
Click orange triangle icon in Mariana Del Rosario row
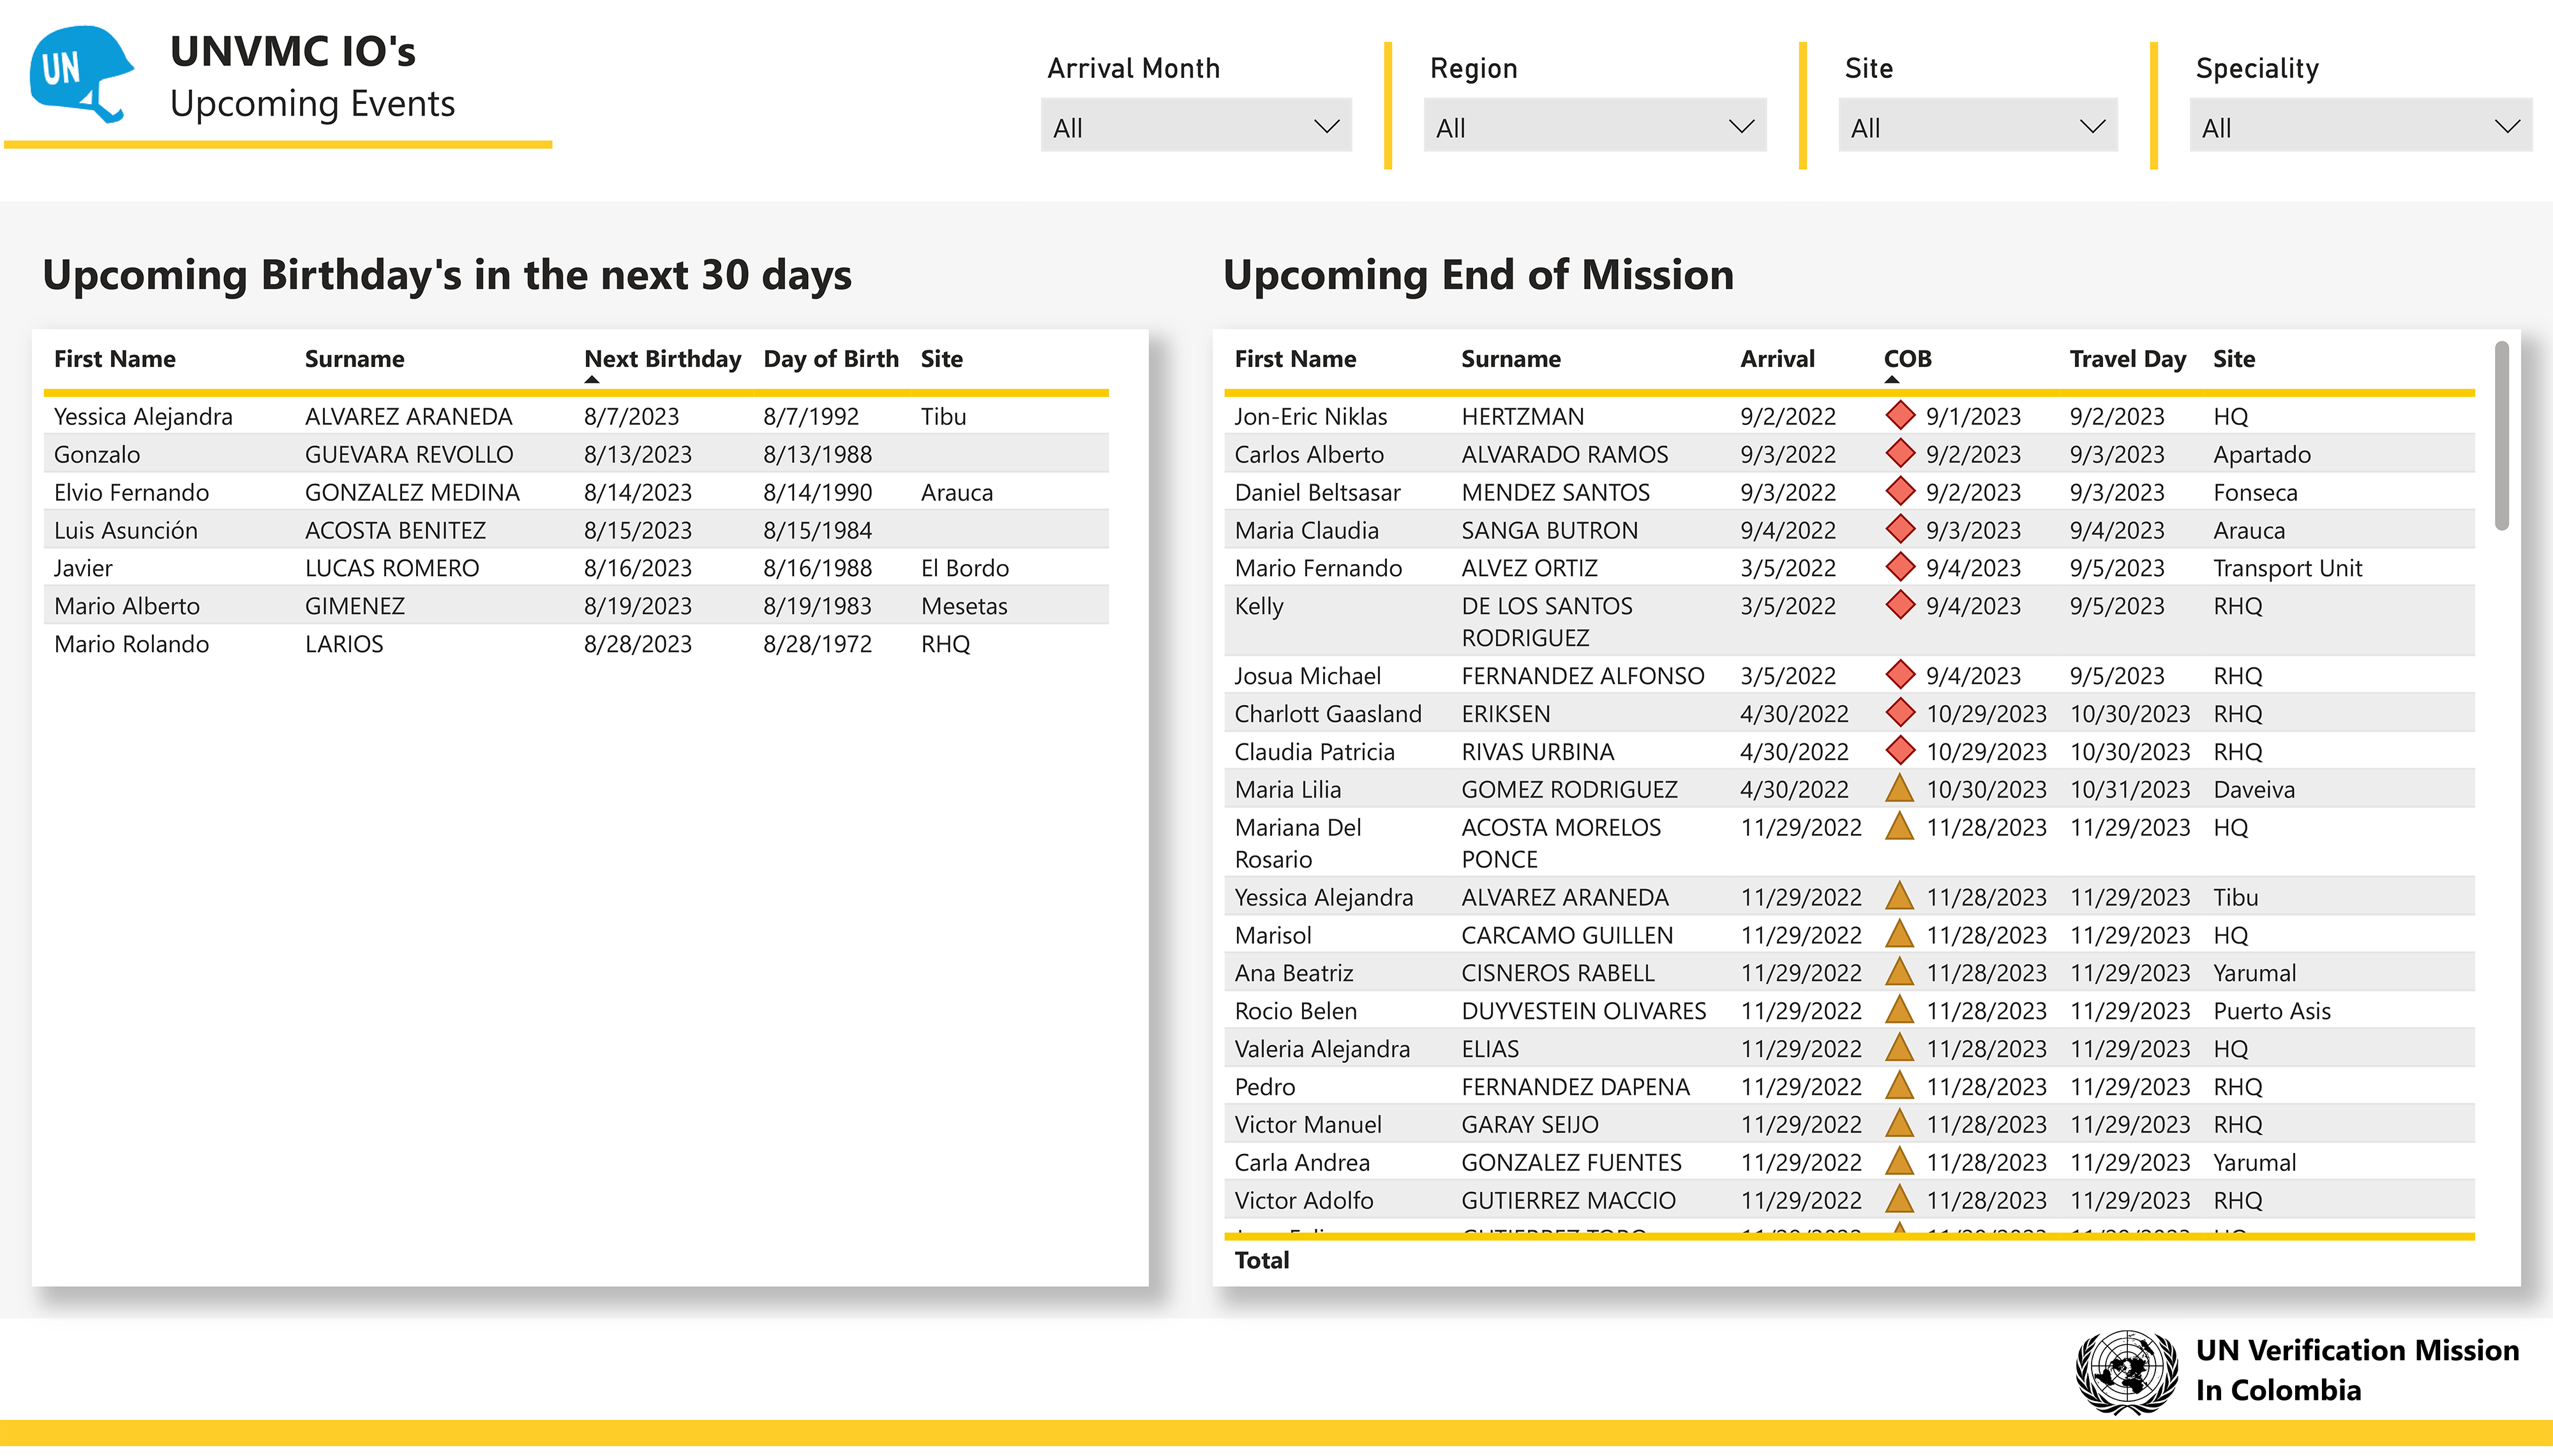click(1899, 826)
